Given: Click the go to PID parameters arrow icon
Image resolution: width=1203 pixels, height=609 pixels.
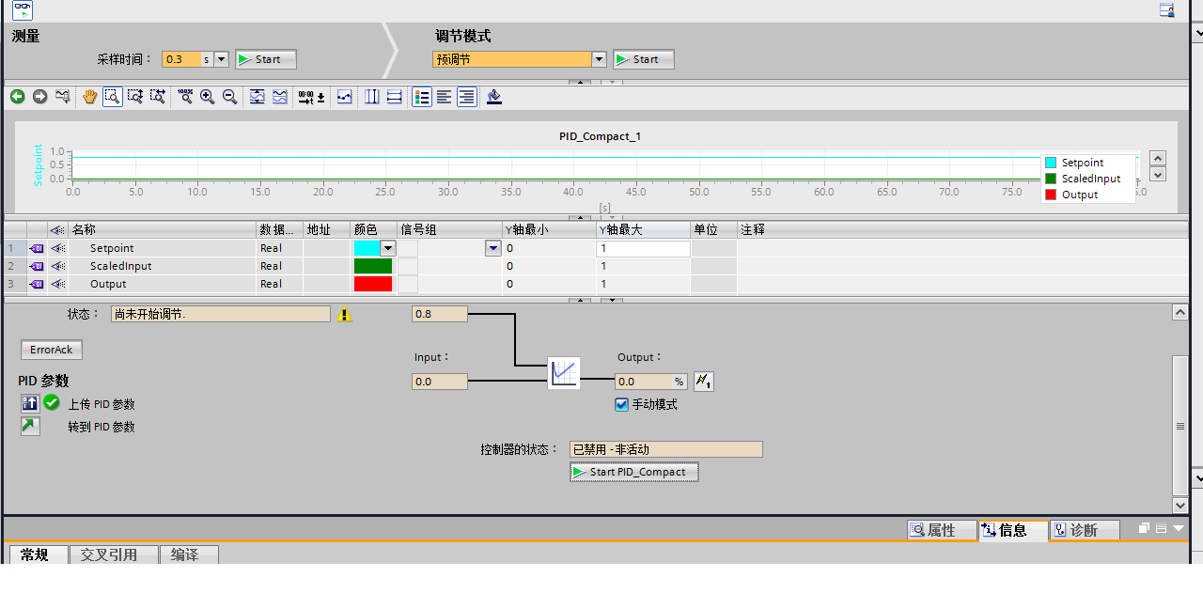Looking at the screenshot, I should click(x=30, y=427).
